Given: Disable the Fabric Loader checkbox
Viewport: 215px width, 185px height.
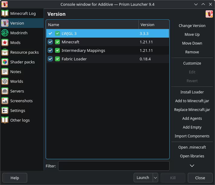Looking at the screenshot, I should click(x=50, y=59).
